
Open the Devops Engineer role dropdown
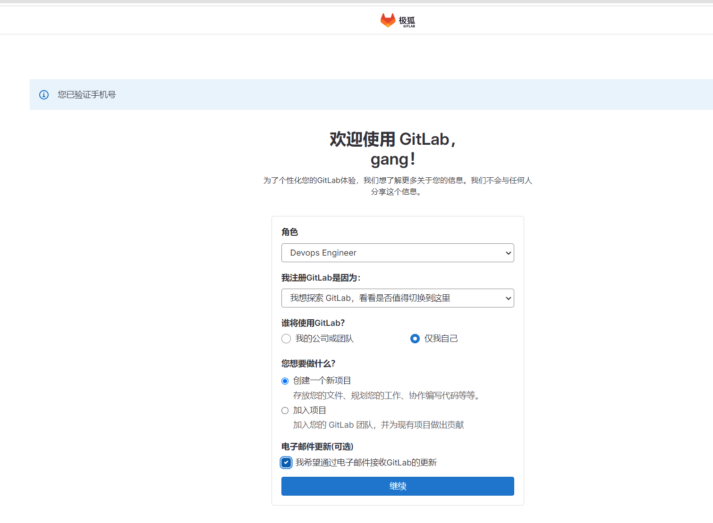tap(398, 253)
